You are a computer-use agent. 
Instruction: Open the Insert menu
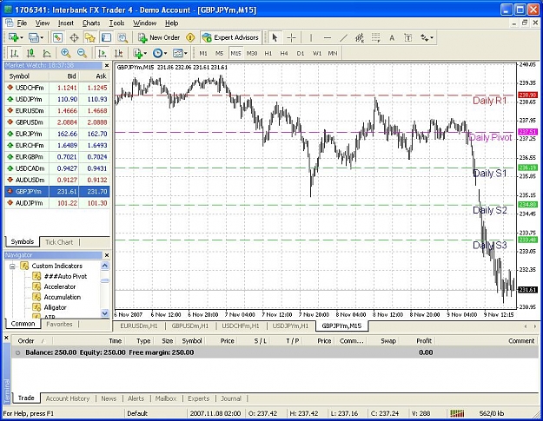66,23
